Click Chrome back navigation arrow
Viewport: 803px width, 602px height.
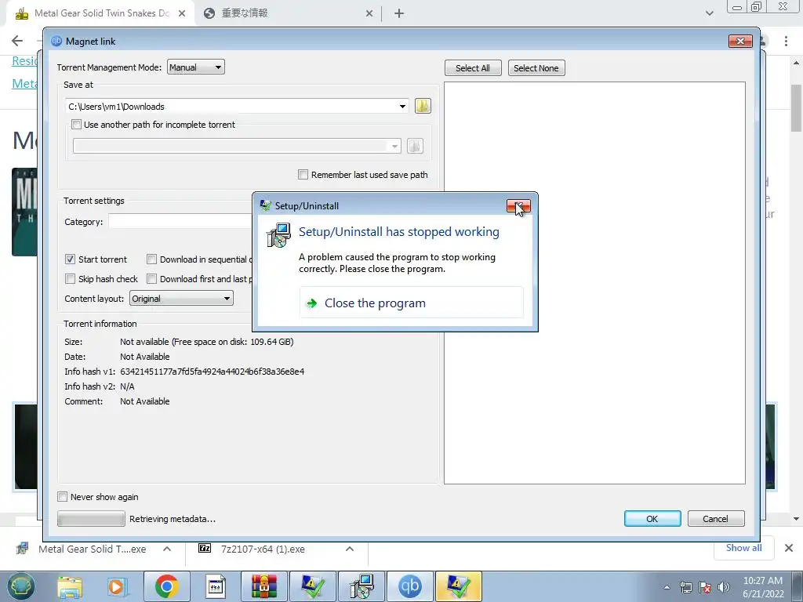tap(17, 41)
